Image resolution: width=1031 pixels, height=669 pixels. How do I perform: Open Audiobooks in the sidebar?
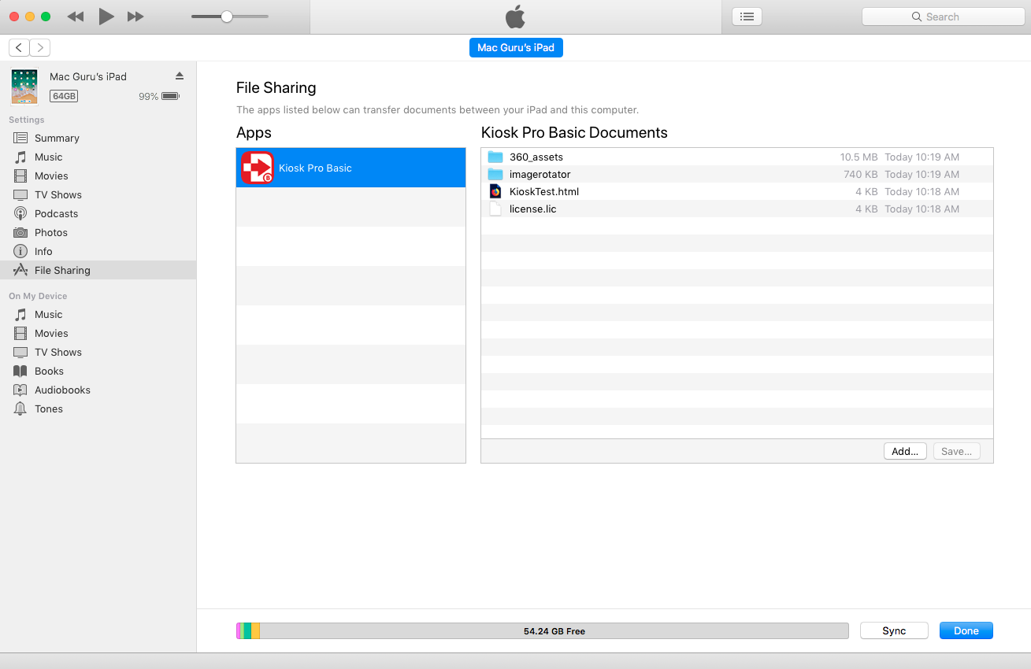point(98,390)
